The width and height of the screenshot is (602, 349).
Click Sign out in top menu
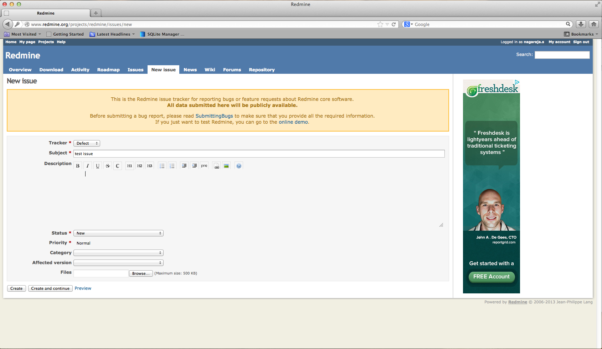[581, 42]
